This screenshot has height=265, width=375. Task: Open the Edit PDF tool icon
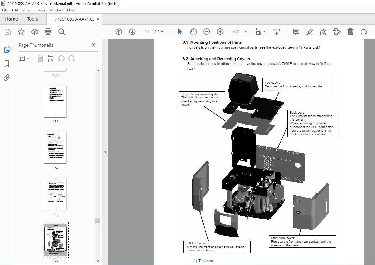[337, 32]
